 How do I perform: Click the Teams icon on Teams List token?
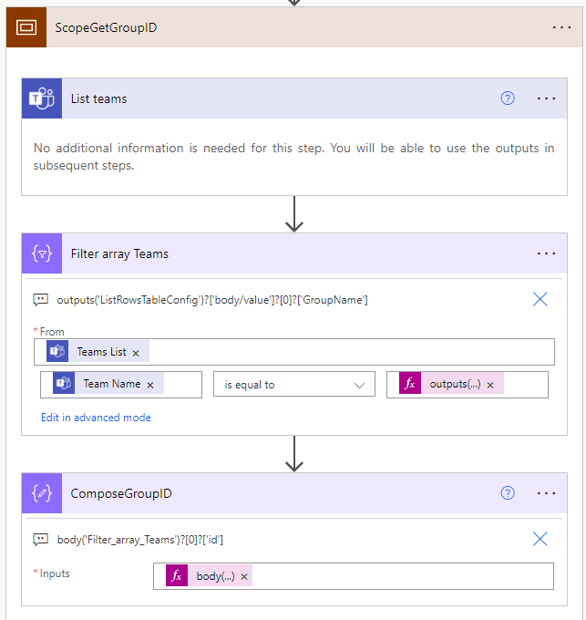57,351
